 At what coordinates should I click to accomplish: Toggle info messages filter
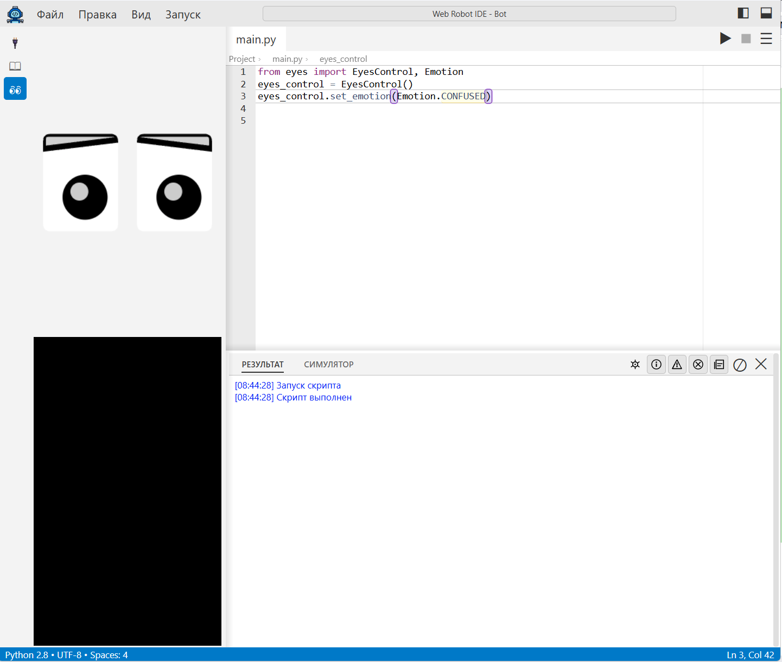(657, 365)
